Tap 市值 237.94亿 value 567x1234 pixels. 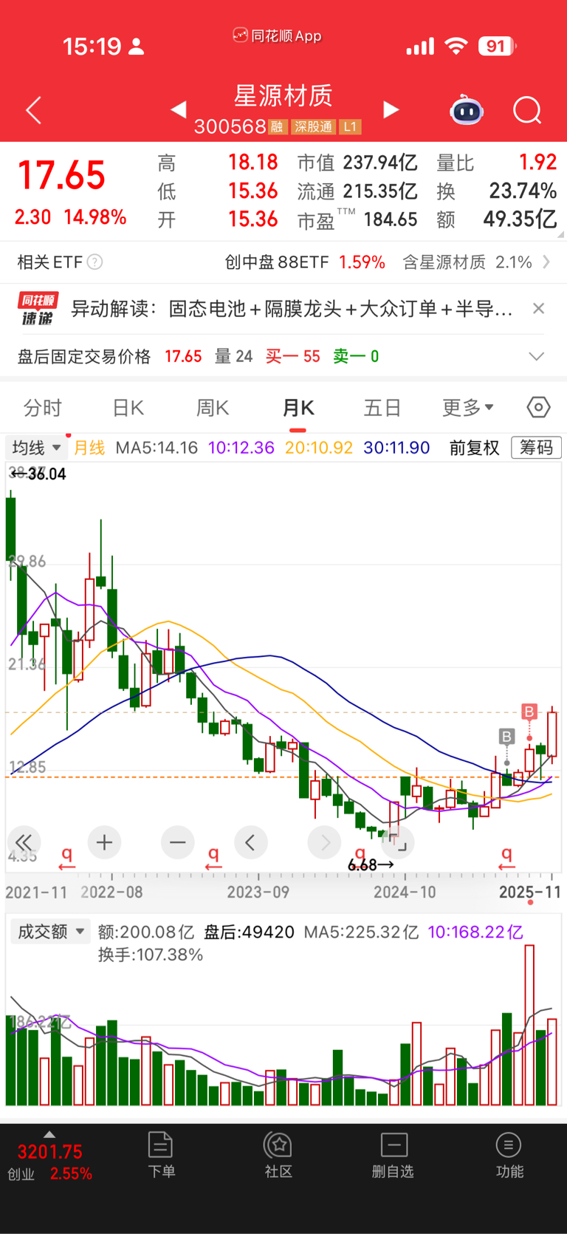coord(357,163)
